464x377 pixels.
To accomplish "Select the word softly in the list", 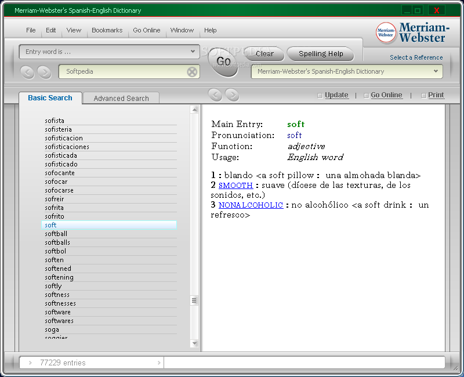I will point(111,286).
